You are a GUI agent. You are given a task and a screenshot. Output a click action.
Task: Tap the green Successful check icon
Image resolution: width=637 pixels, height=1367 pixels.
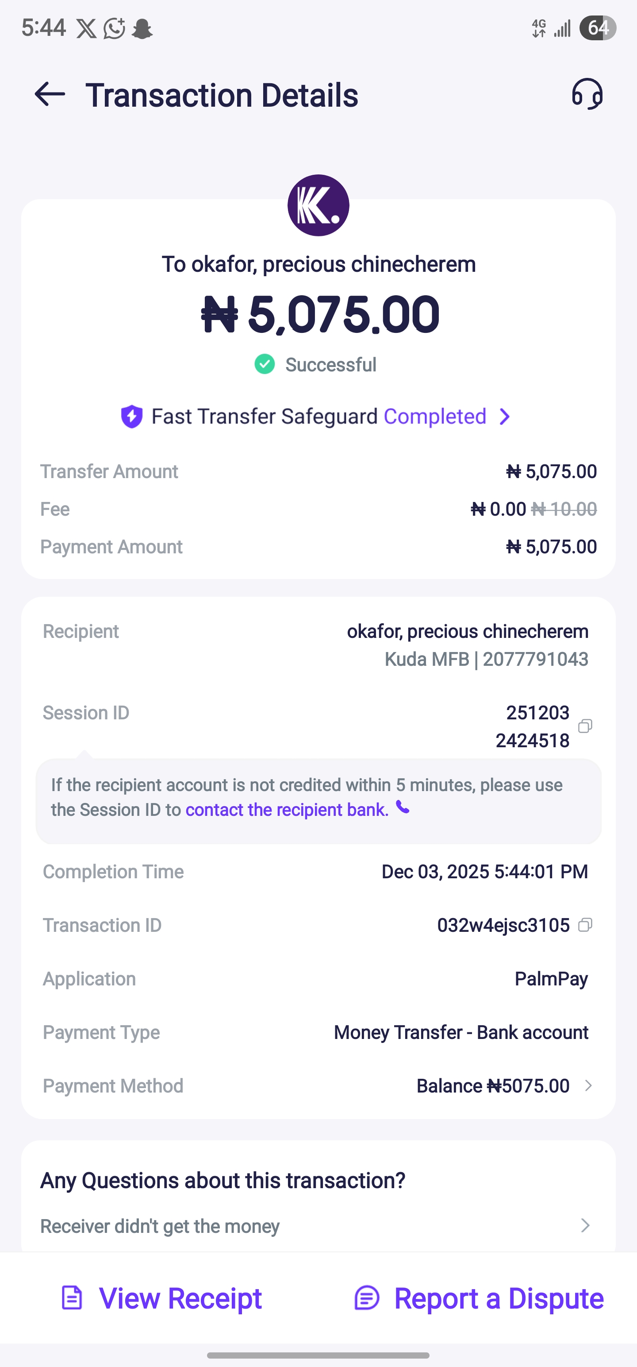[x=265, y=365]
